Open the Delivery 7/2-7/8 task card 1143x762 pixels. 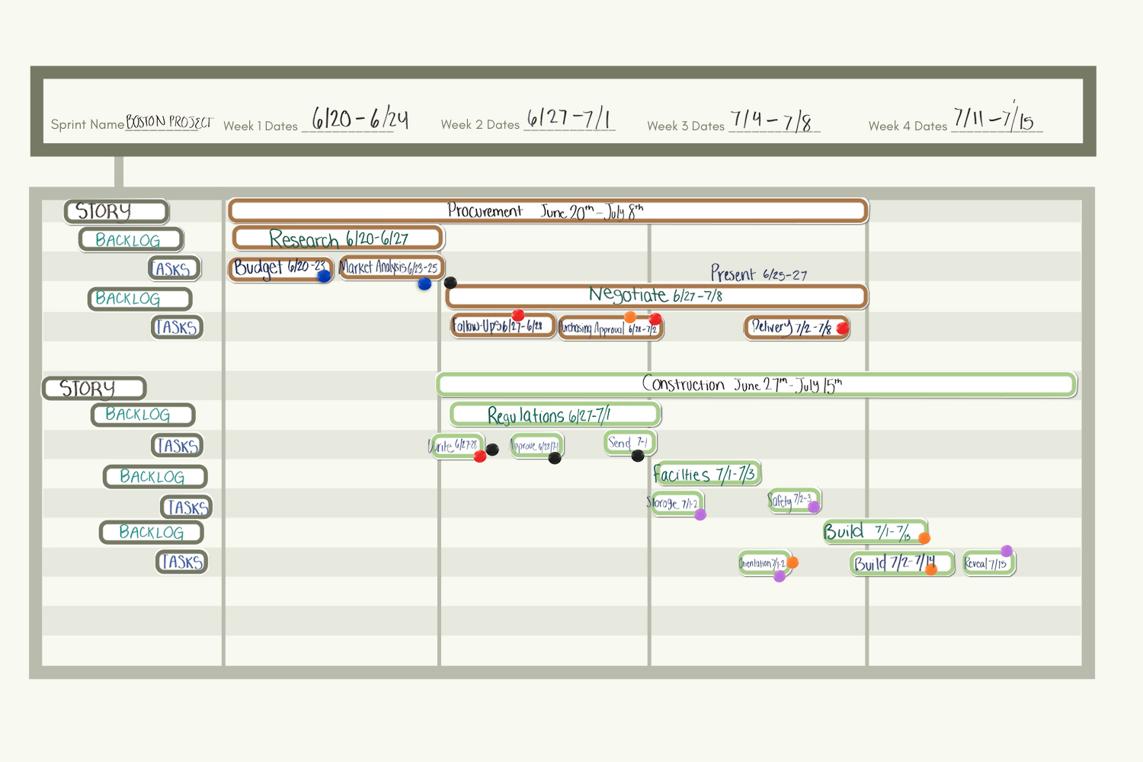796,328
